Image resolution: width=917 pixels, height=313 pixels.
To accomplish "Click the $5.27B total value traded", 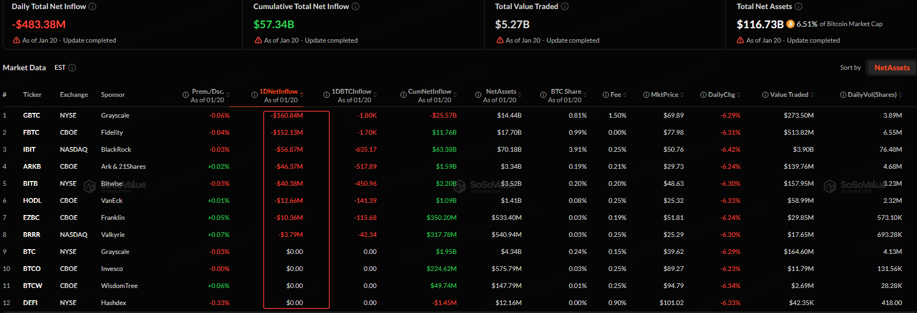I will point(512,24).
